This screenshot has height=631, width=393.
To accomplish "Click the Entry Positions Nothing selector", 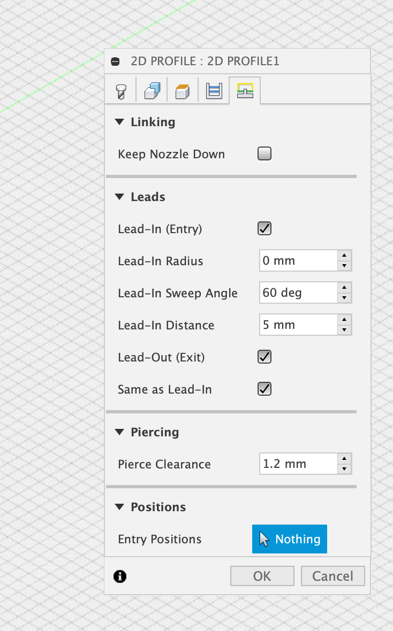I will tap(290, 539).
